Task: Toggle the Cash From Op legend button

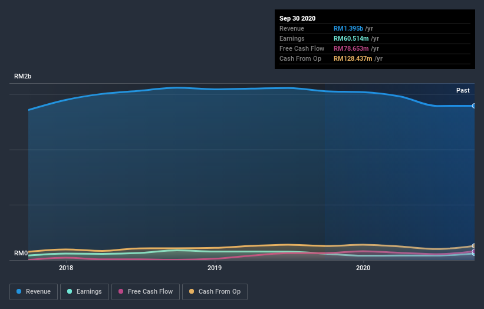Action: coord(215,292)
